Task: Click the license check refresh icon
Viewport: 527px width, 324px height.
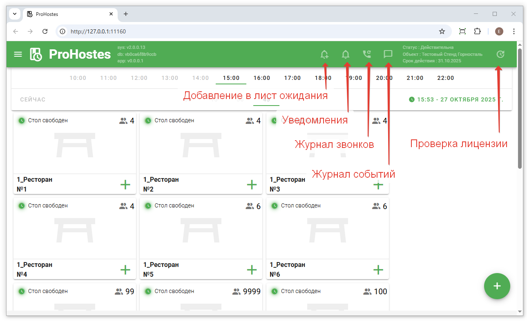Action: pos(500,54)
